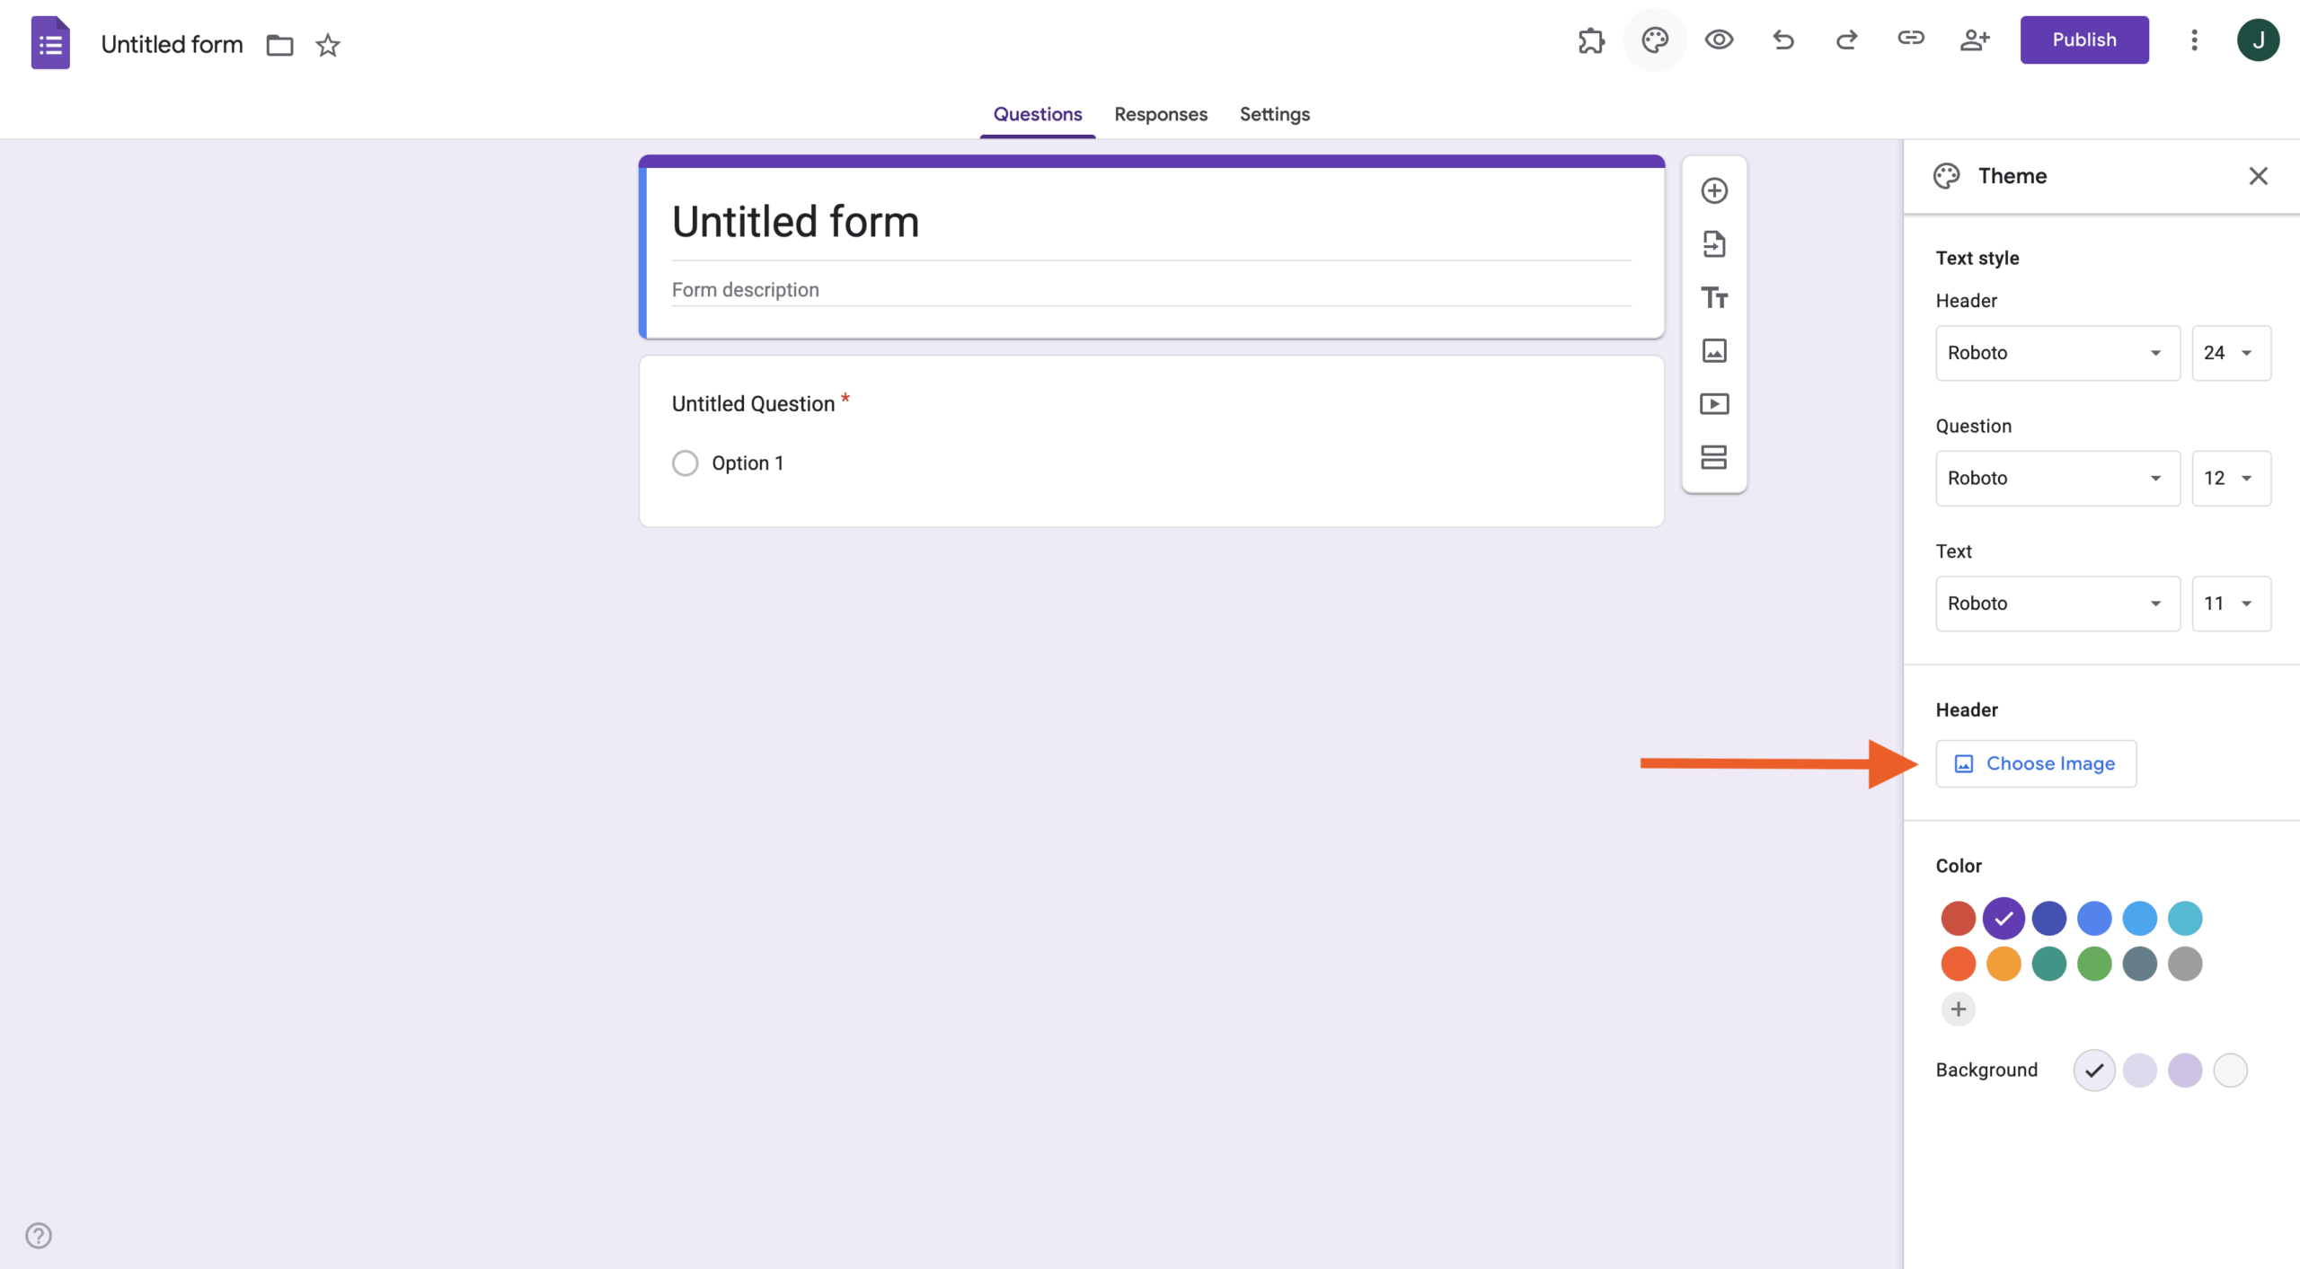Click the import questions icon

1713,244
